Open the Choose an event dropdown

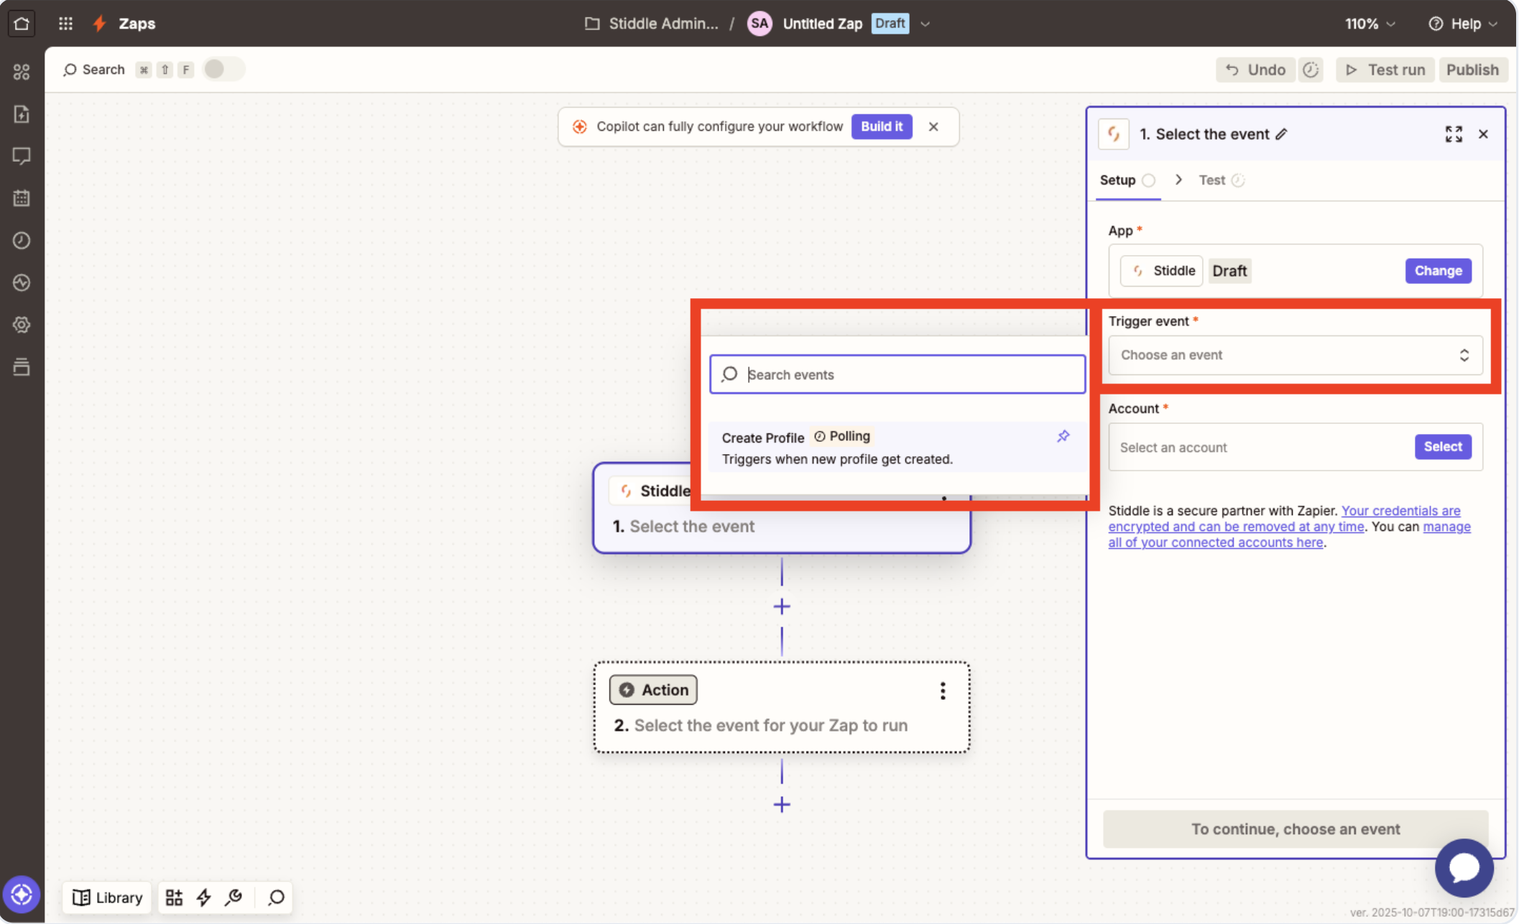[x=1295, y=355]
